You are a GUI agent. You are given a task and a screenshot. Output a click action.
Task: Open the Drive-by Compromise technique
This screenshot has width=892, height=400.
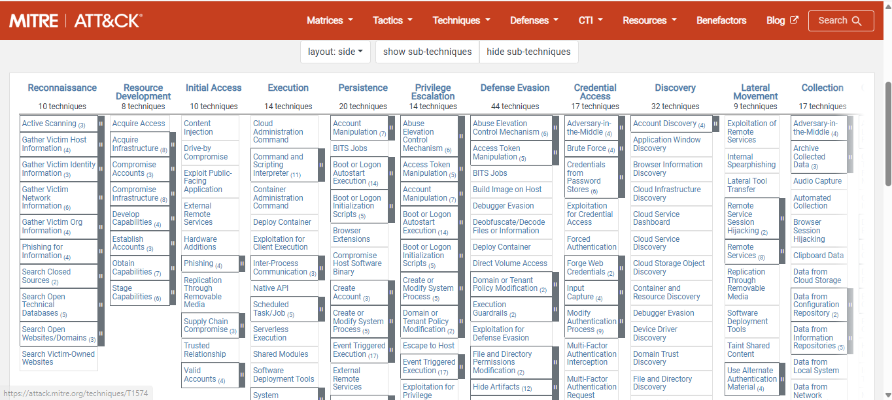point(205,153)
